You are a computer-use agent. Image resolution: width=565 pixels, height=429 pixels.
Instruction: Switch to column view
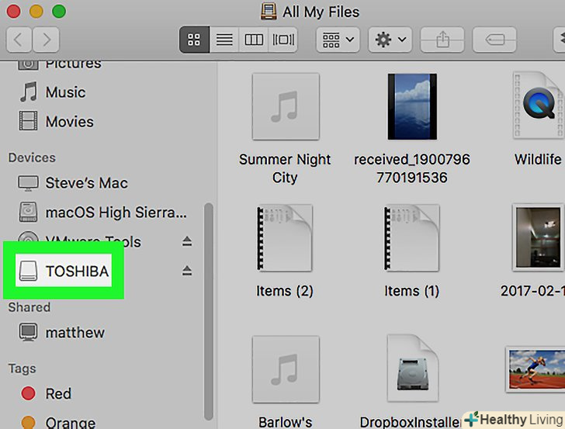tap(254, 40)
